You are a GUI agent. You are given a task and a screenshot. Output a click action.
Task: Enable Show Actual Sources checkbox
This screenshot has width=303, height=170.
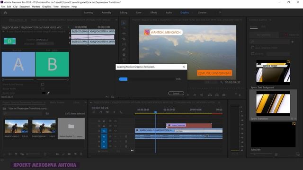click(x=43, y=85)
